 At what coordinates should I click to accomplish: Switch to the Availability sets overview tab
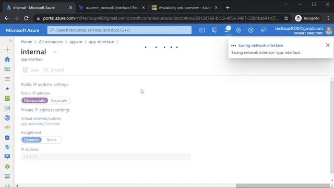[185, 8]
